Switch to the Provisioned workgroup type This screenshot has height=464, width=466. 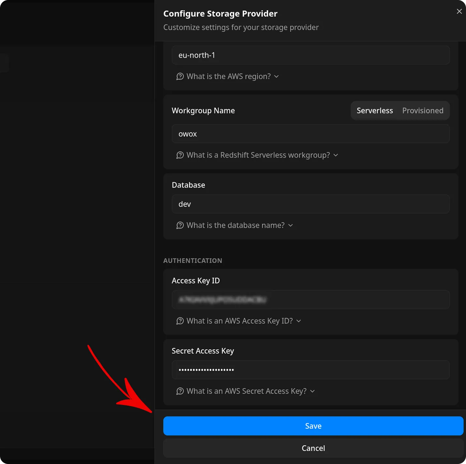(x=423, y=111)
